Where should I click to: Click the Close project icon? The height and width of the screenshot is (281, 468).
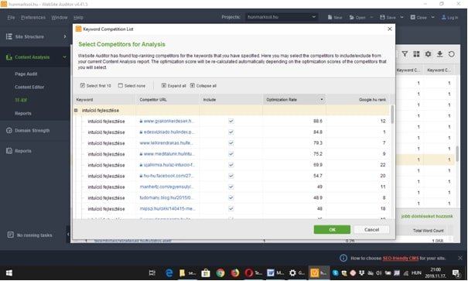coord(413,17)
